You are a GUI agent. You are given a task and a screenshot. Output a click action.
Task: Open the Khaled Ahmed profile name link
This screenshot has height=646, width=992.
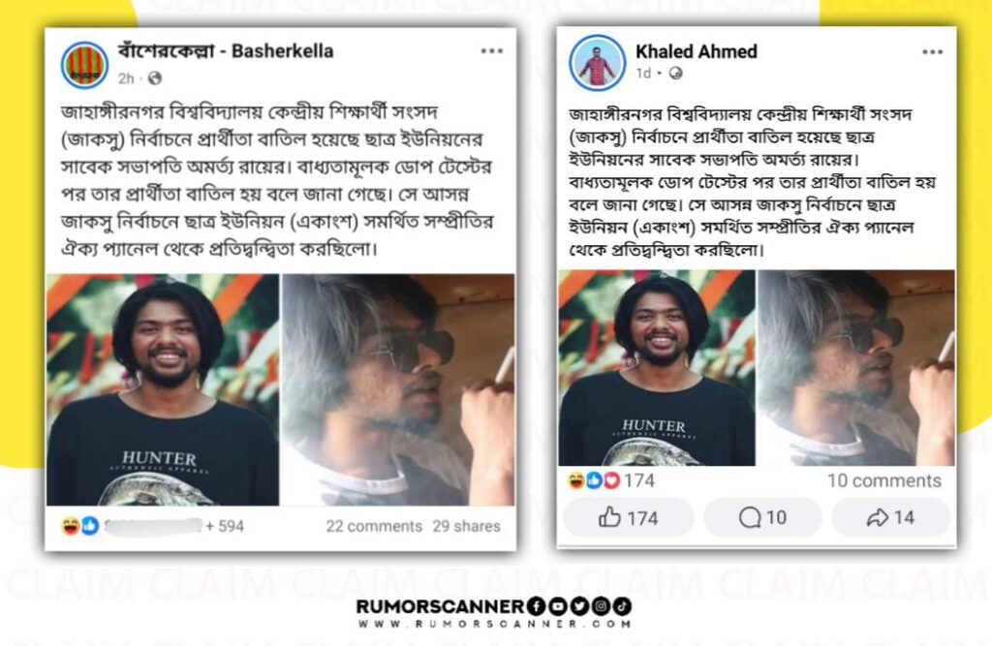point(696,51)
